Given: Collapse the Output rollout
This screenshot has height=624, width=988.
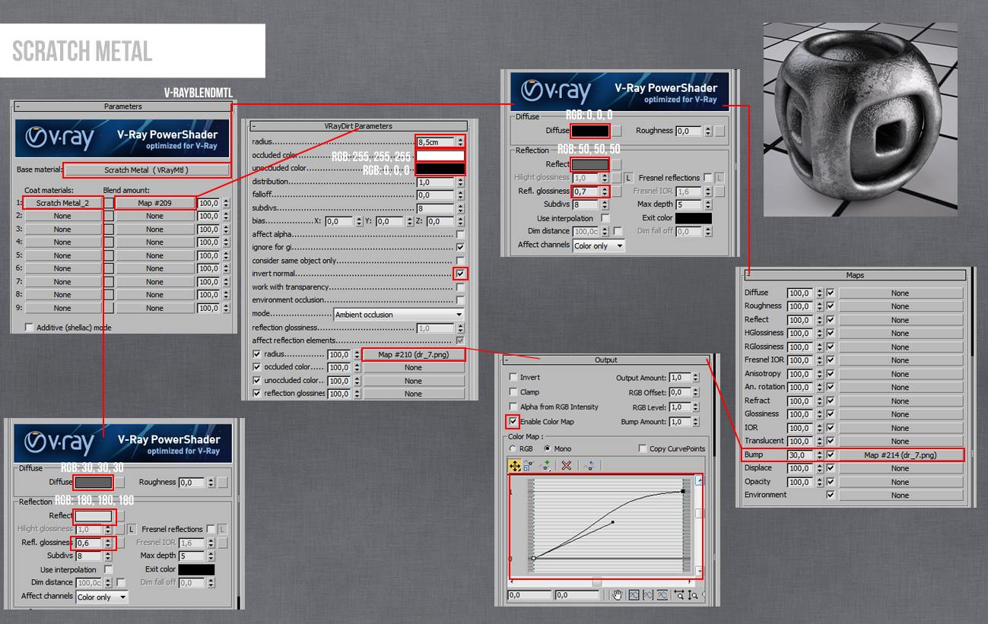Looking at the screenshot, I should tap(605, 360).
